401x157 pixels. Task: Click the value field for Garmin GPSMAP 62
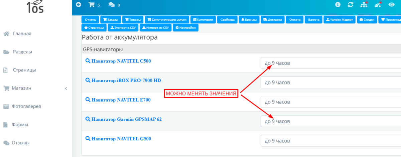pos(331,121)
